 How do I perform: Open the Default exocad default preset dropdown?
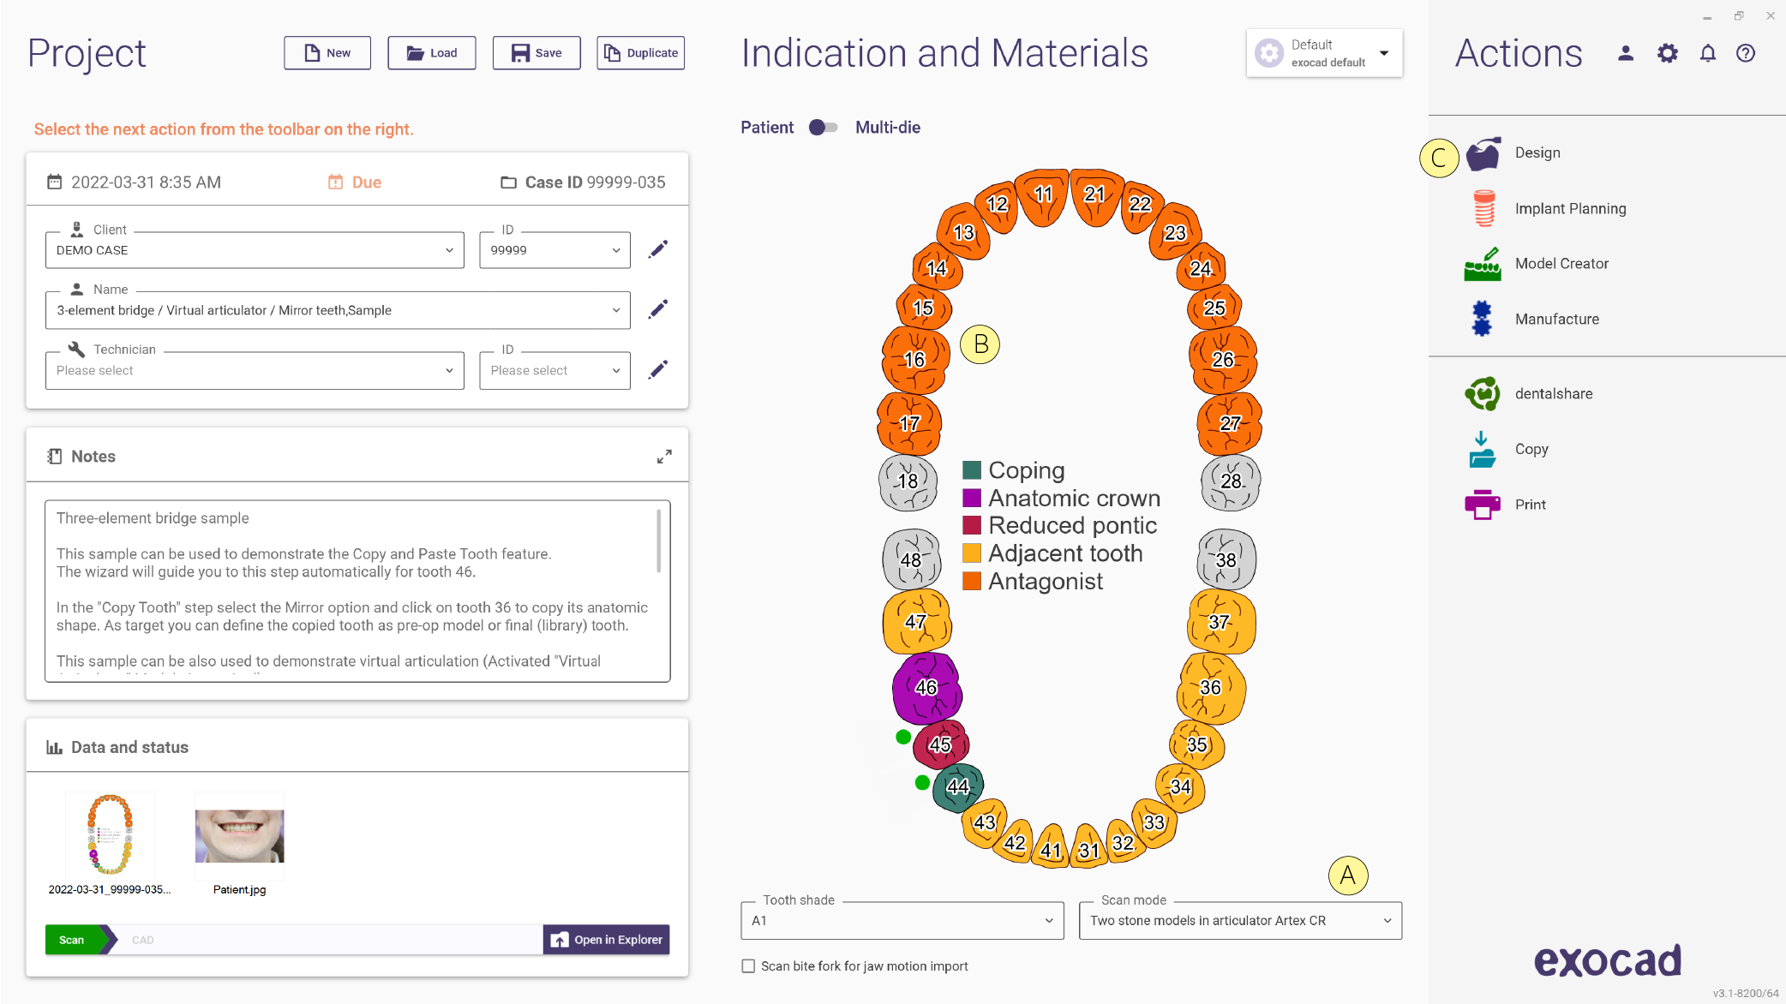tap(1324, 53)
